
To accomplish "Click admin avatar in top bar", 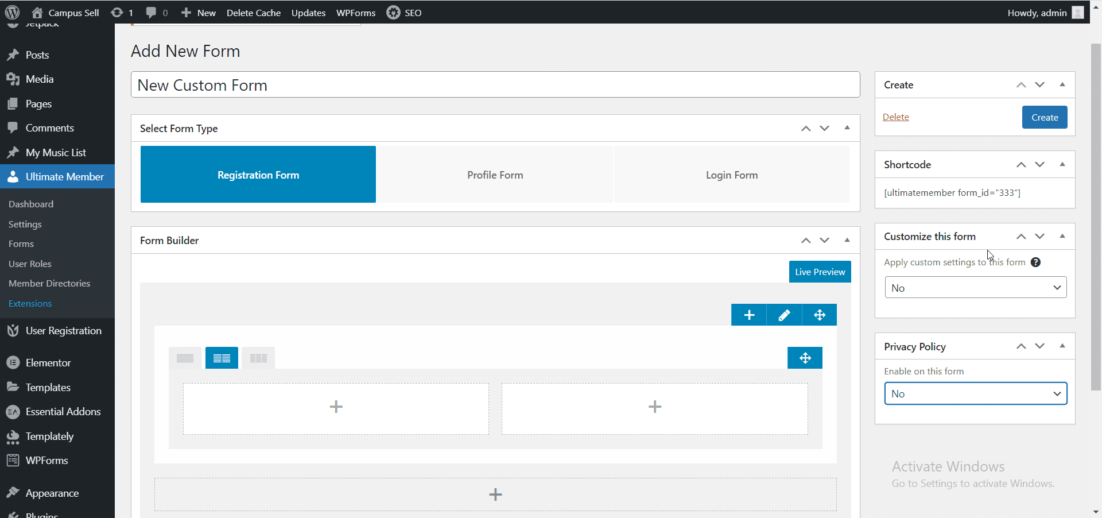I will (1078, 13).
